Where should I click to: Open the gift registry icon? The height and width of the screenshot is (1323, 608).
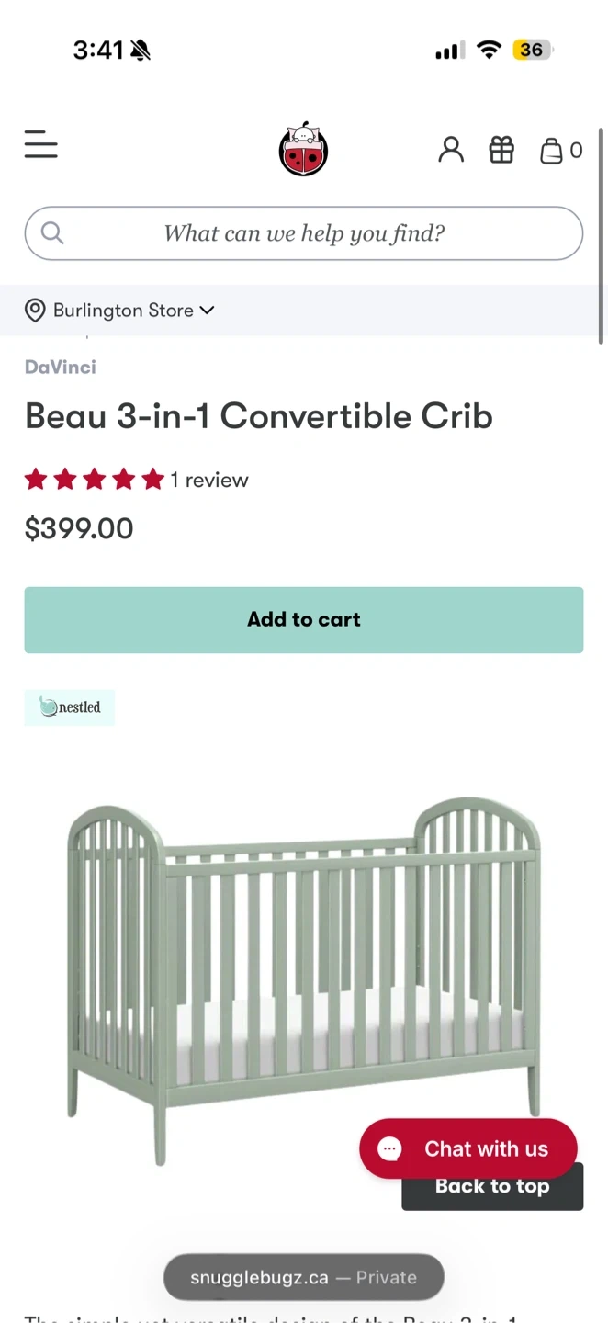tap(501, 150)
